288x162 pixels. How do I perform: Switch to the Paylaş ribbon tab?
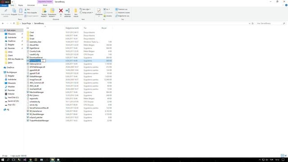tap(21, 5)
